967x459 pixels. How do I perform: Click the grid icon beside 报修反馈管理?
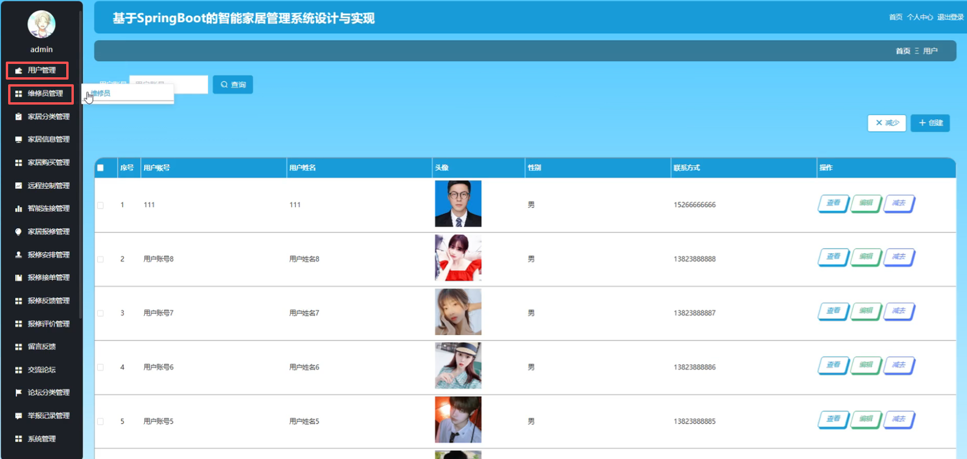[19, 301]
